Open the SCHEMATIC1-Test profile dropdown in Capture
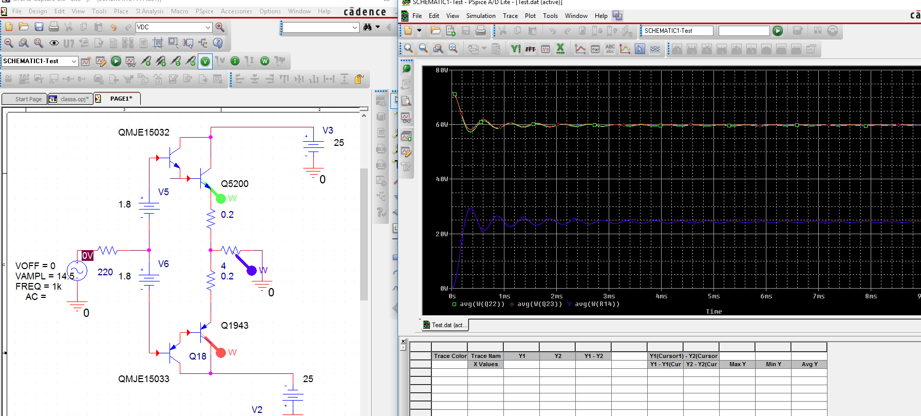 point(73,61)
